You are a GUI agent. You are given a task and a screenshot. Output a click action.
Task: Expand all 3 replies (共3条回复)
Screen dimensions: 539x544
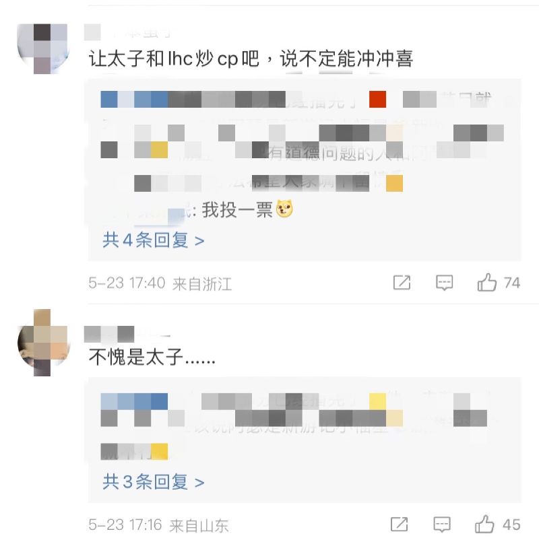(153, 482)
